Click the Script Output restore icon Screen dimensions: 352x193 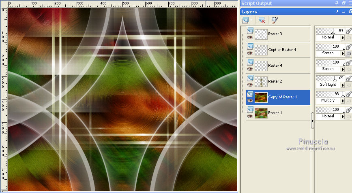click(x=344, y=3)
